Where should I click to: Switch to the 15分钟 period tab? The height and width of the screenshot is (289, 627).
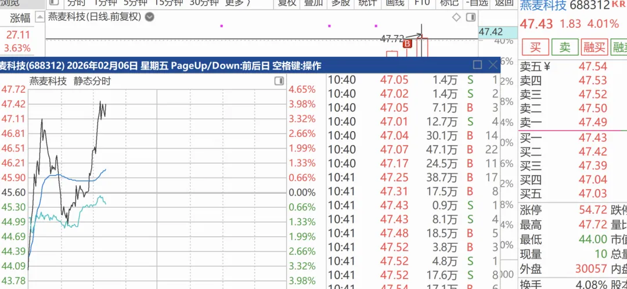coord(169,2)
